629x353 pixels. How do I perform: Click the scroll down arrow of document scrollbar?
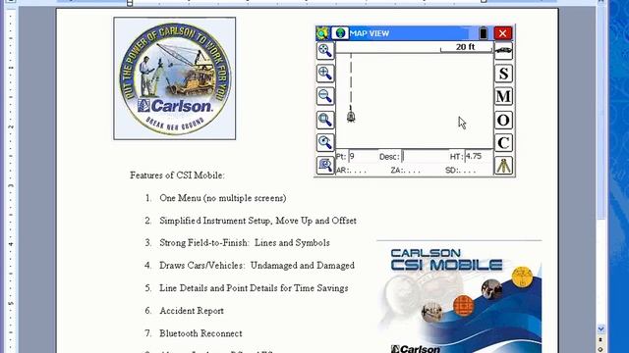coord(600,329)
